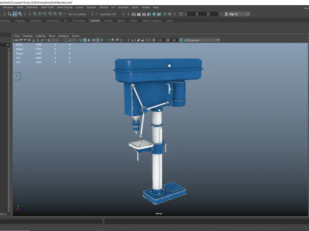Viewport: 309px width, 231px height.
Task: Switch to the XGen shelf tab
Action: point(169,21)
